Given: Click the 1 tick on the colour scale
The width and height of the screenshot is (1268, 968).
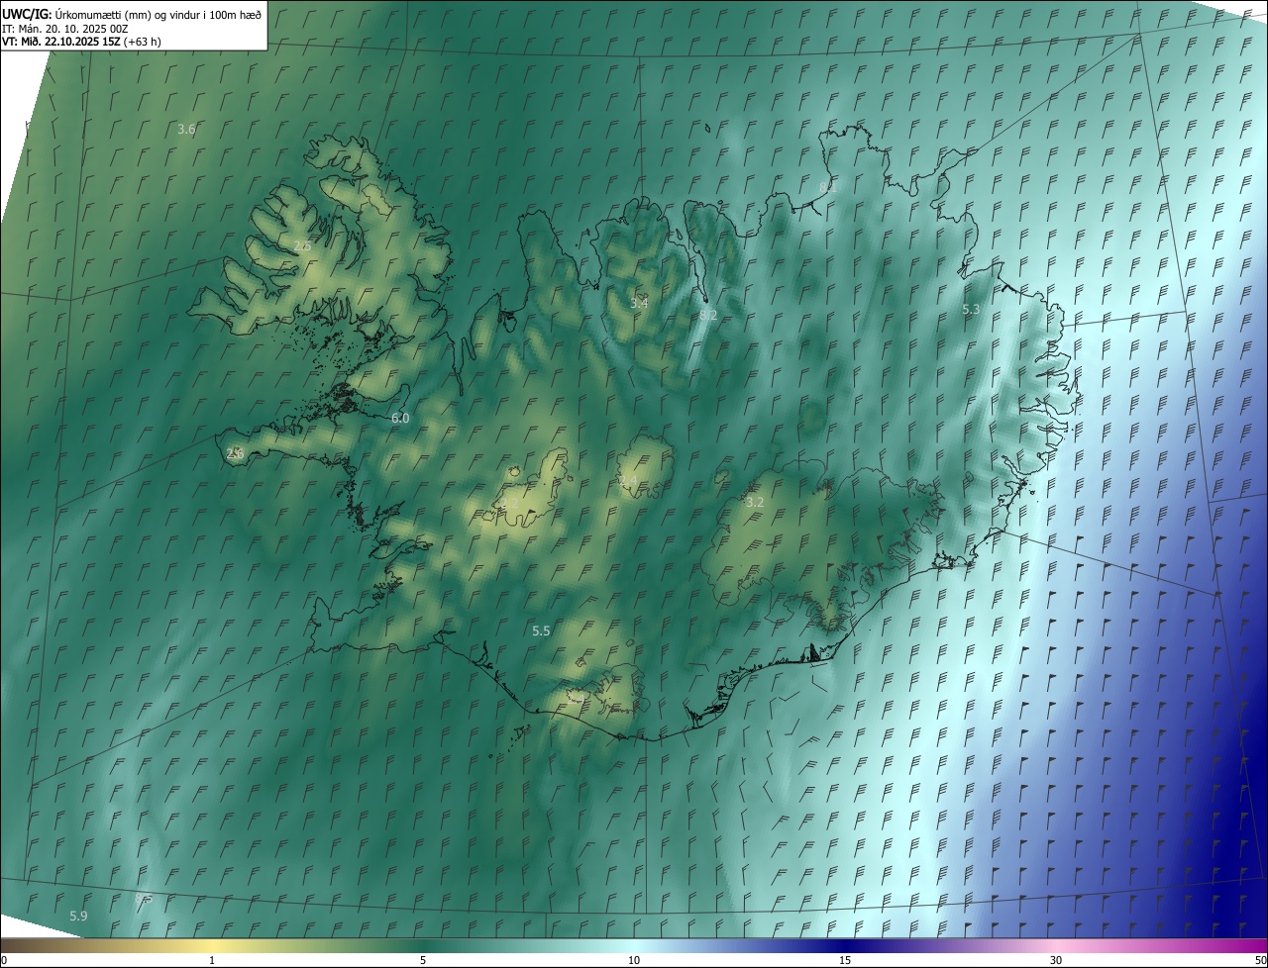Looking at the screenshot, I should [x=212, y=960].
